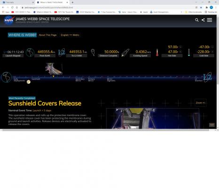This screenshot has width=219, height=188.
Task: Click the browser back arrow
Action: click(x=3, y=8)
